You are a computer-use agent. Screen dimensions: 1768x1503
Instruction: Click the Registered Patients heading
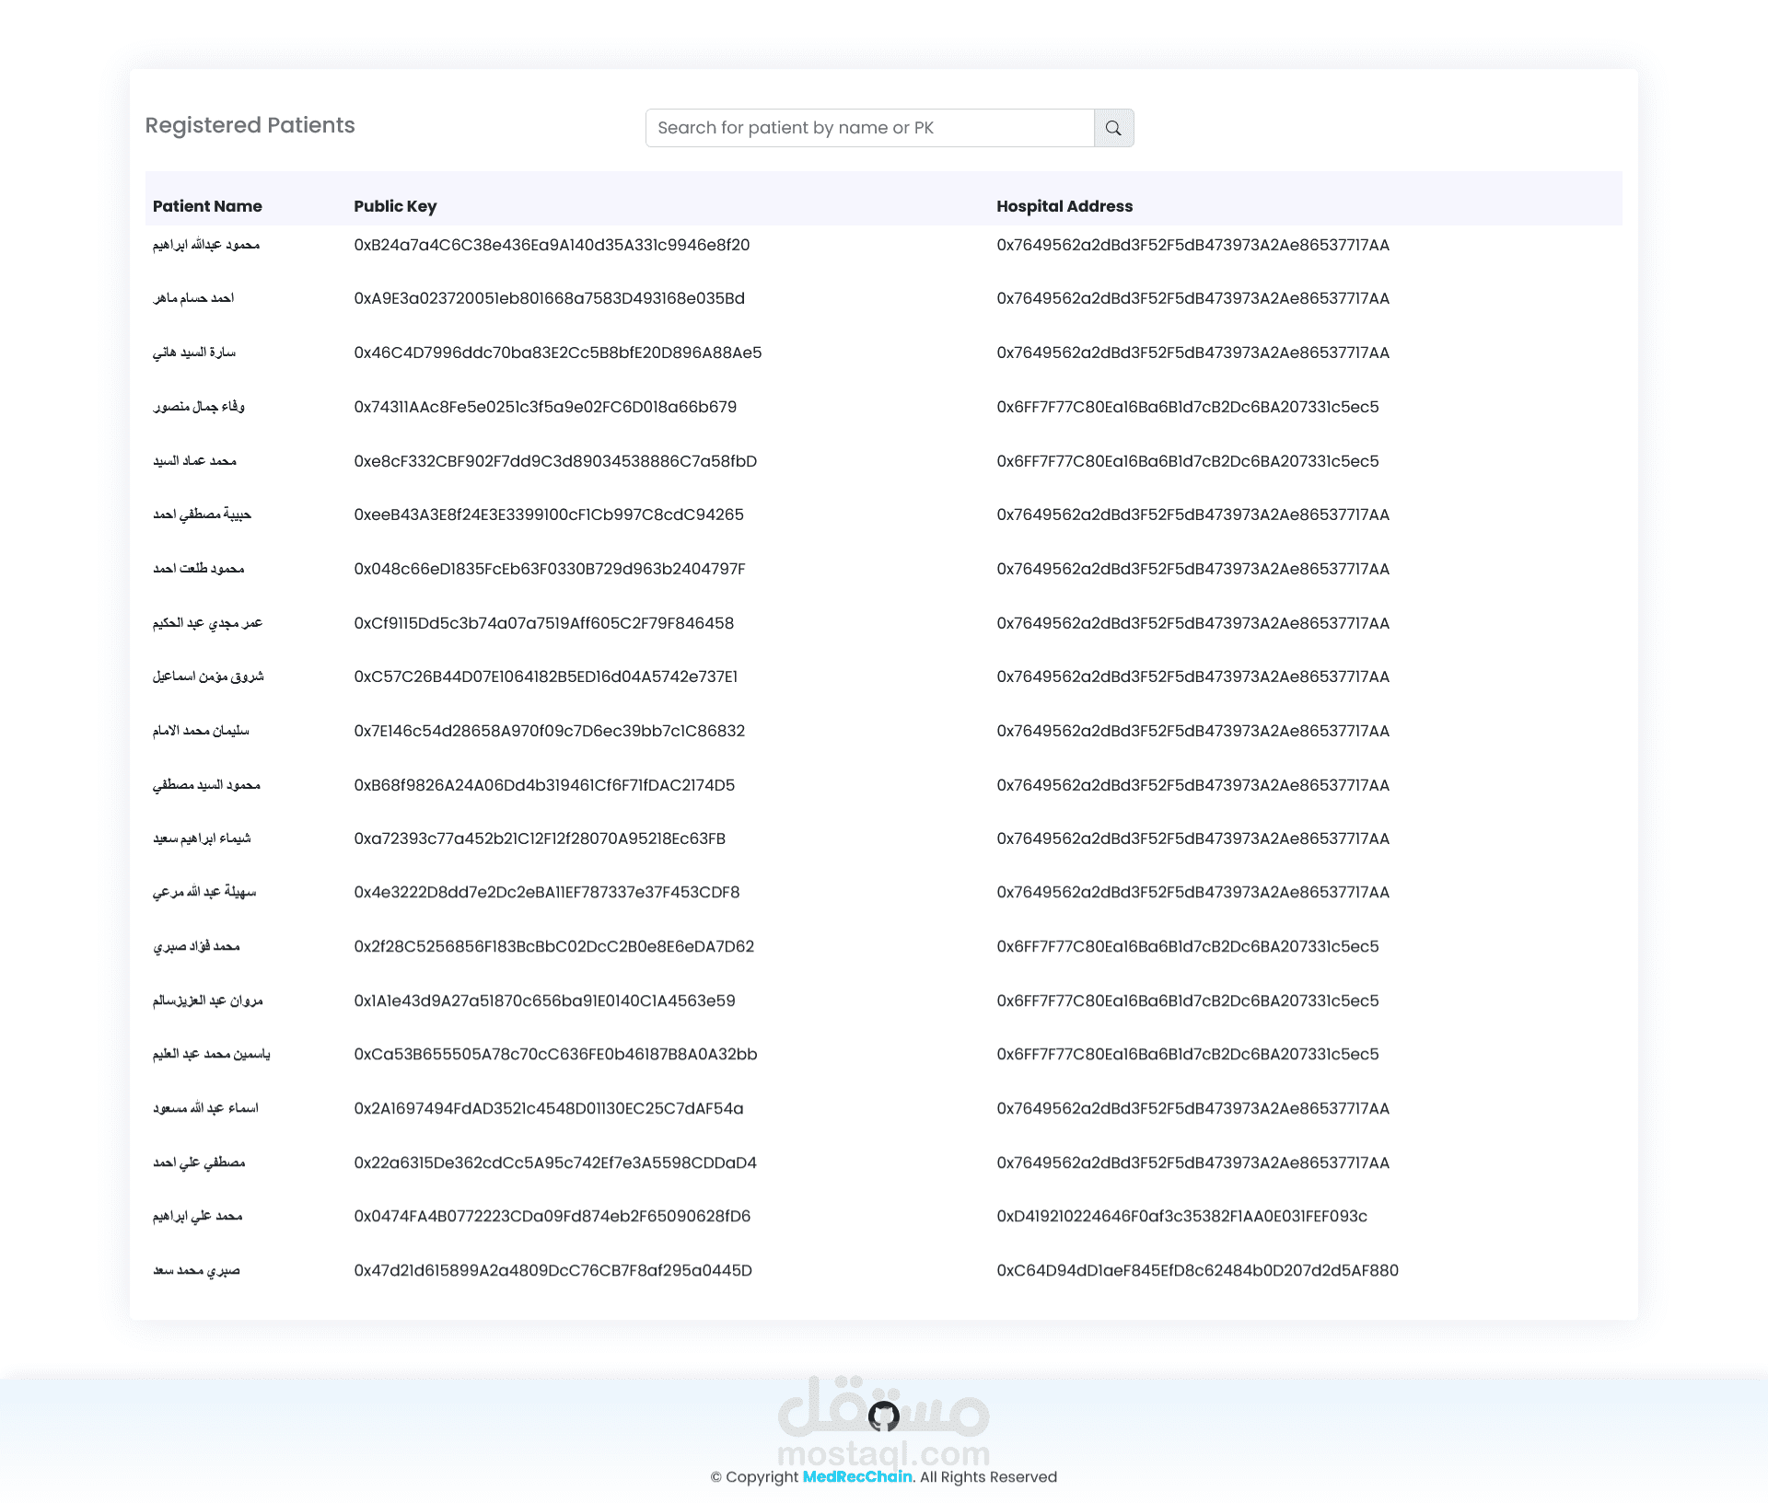[x=250, y=125]
